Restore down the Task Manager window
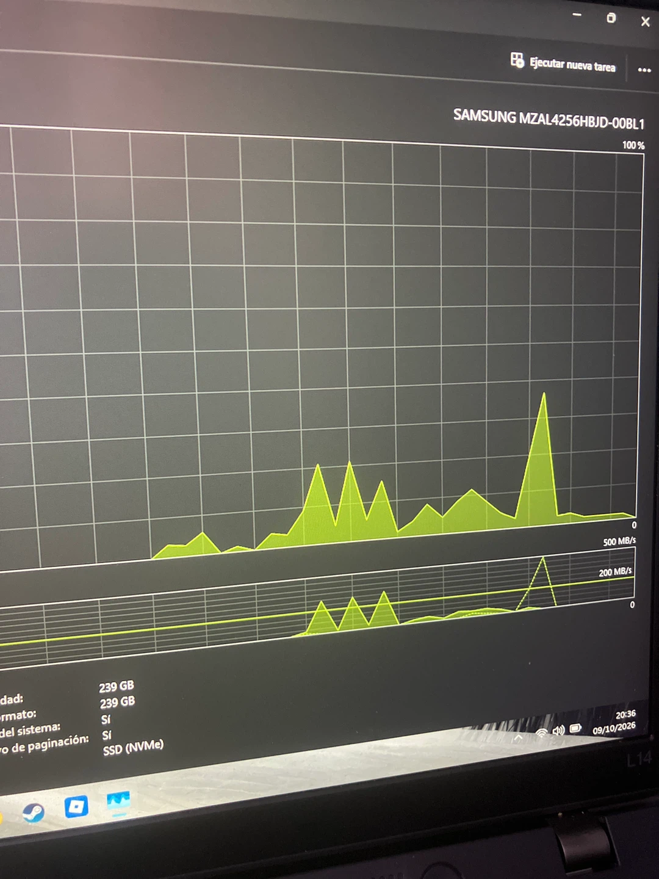Image resolution: width=659 pixels, height=879 pixels. 611,18
